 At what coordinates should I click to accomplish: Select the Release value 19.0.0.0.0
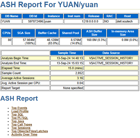pos(92,21)
